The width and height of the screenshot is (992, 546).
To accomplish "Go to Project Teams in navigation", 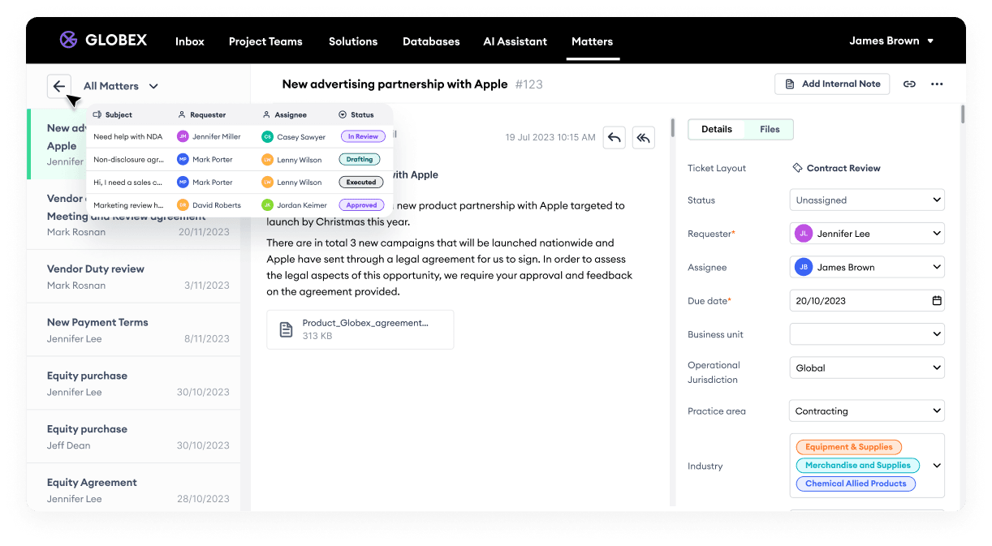I will [x=265, y=41].
